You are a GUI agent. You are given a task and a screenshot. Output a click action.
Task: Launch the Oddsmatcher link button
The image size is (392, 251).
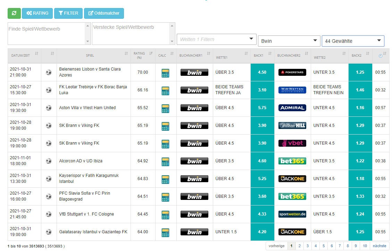coord(104,13)
